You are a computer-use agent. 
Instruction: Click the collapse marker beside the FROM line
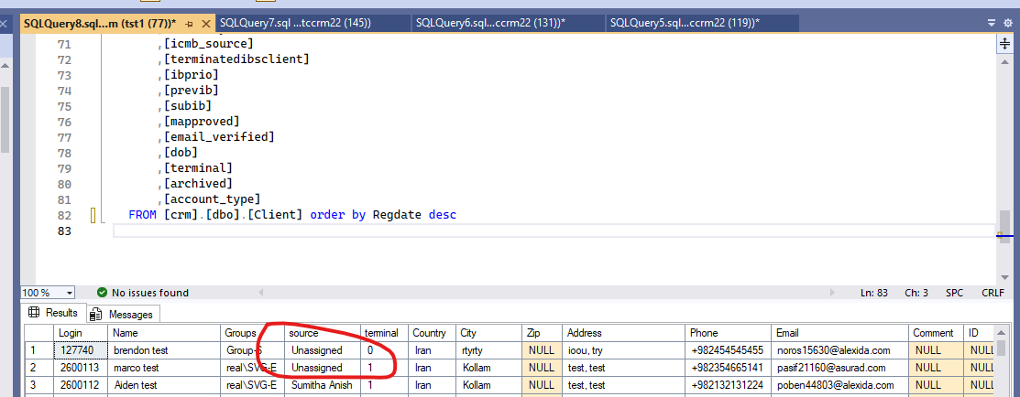tap(93, 216)
